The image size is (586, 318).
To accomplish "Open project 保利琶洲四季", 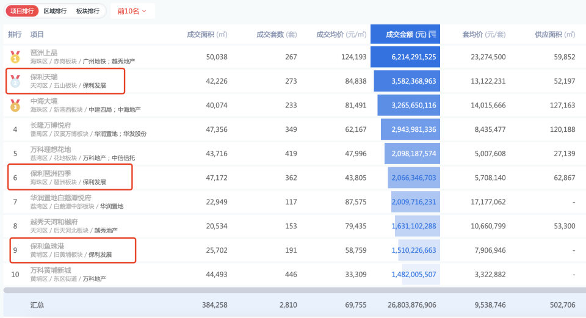I will coord(51,174).
